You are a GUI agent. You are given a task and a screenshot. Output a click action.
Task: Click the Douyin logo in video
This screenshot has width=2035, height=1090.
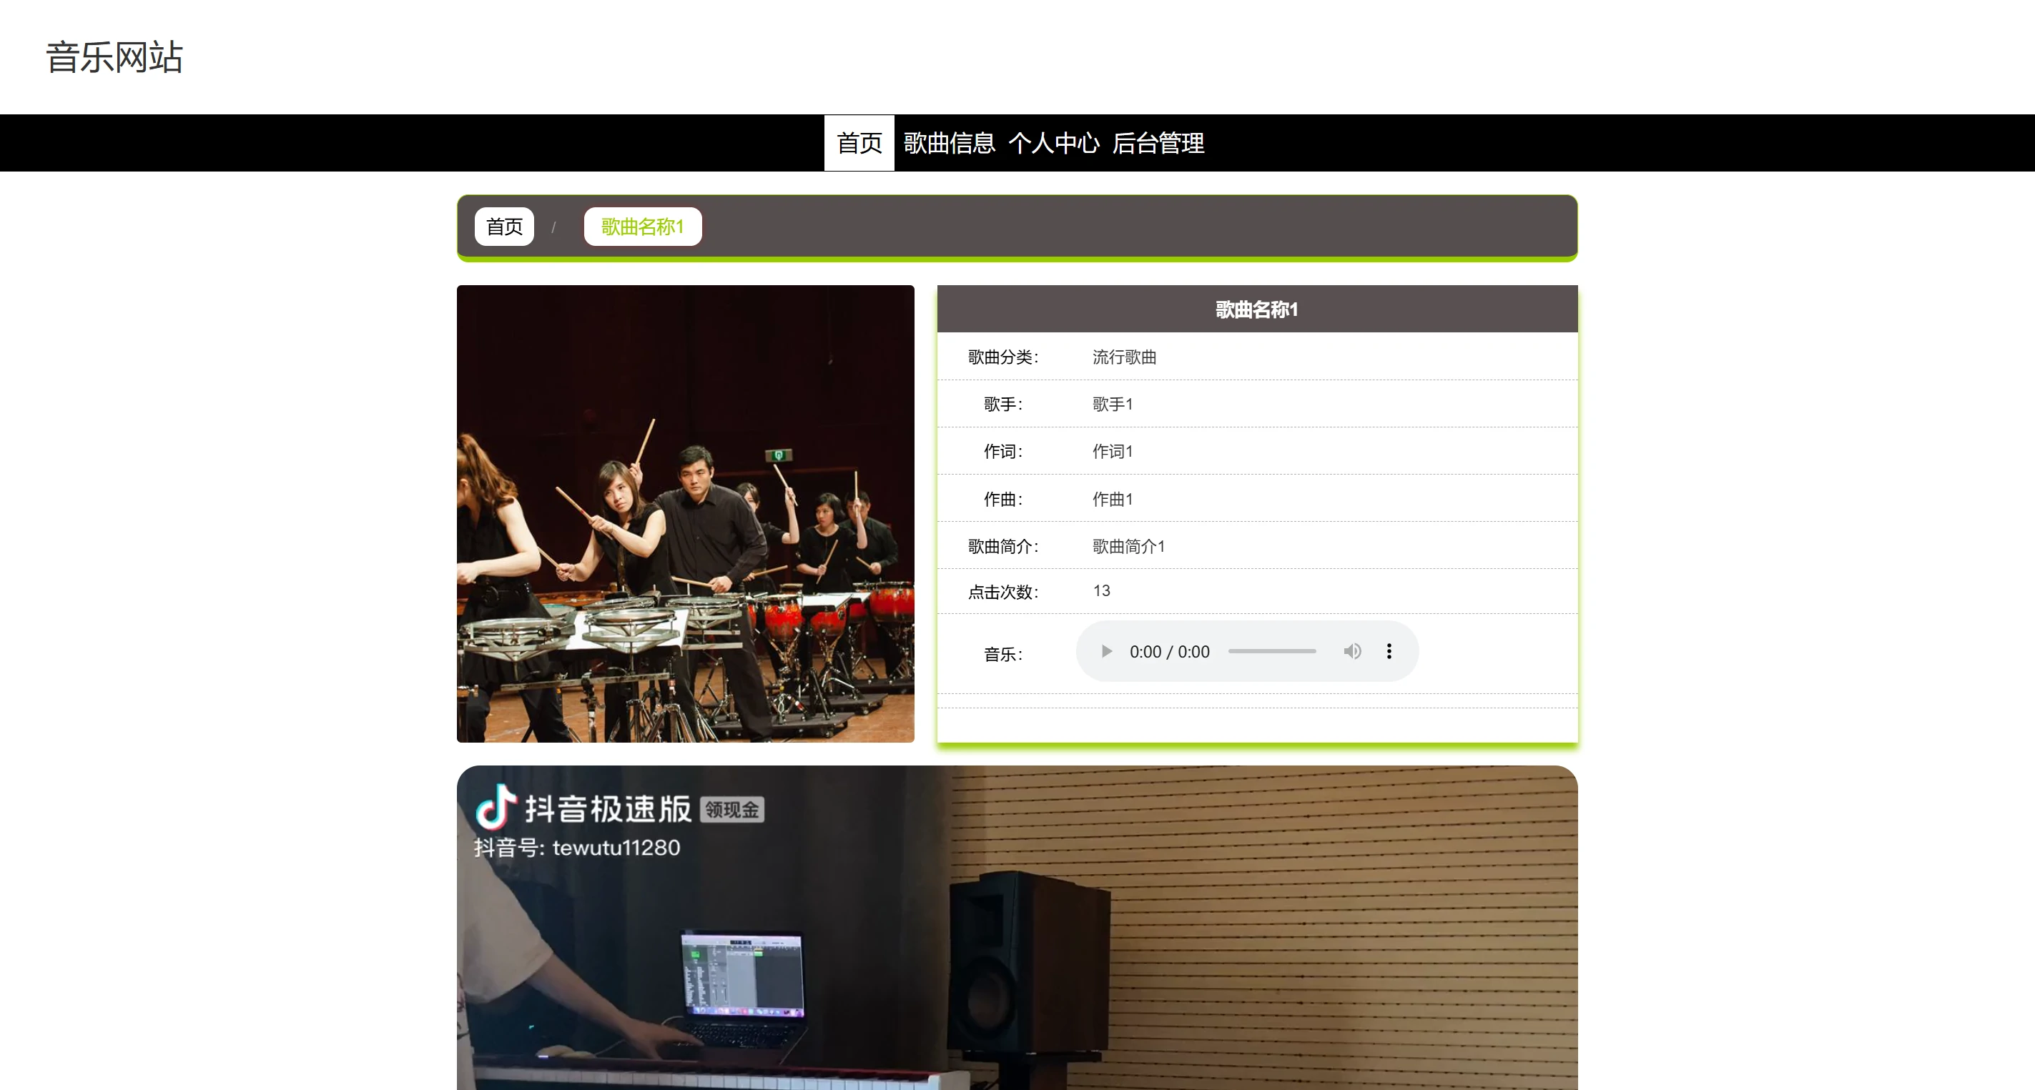click(x=496, y=806)
